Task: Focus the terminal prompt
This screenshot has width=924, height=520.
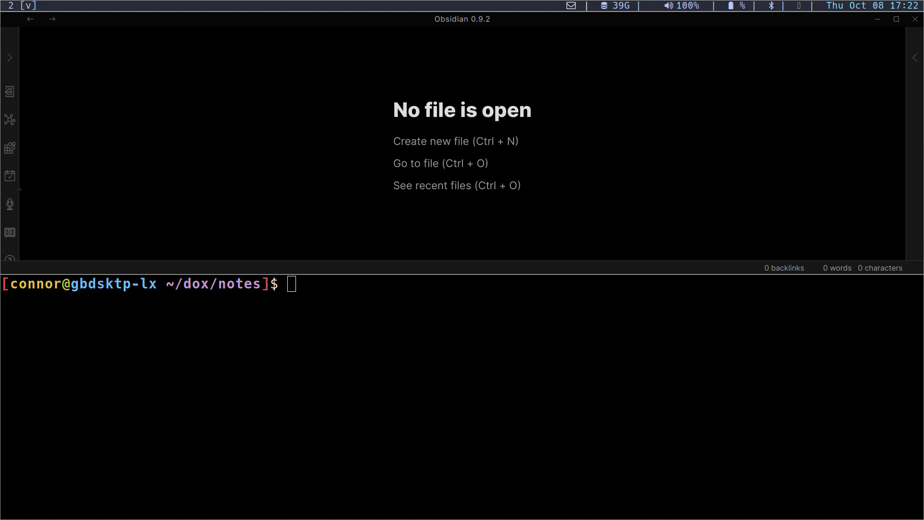Action: tap(292, 284)
